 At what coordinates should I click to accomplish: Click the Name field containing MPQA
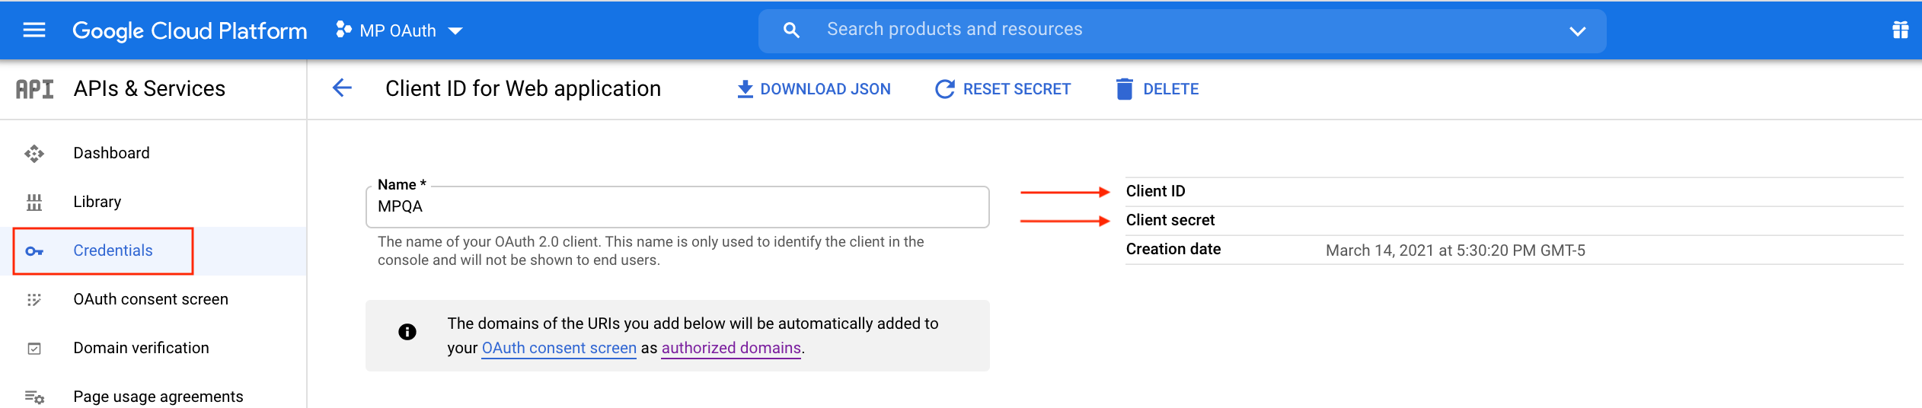pos(678,207)
